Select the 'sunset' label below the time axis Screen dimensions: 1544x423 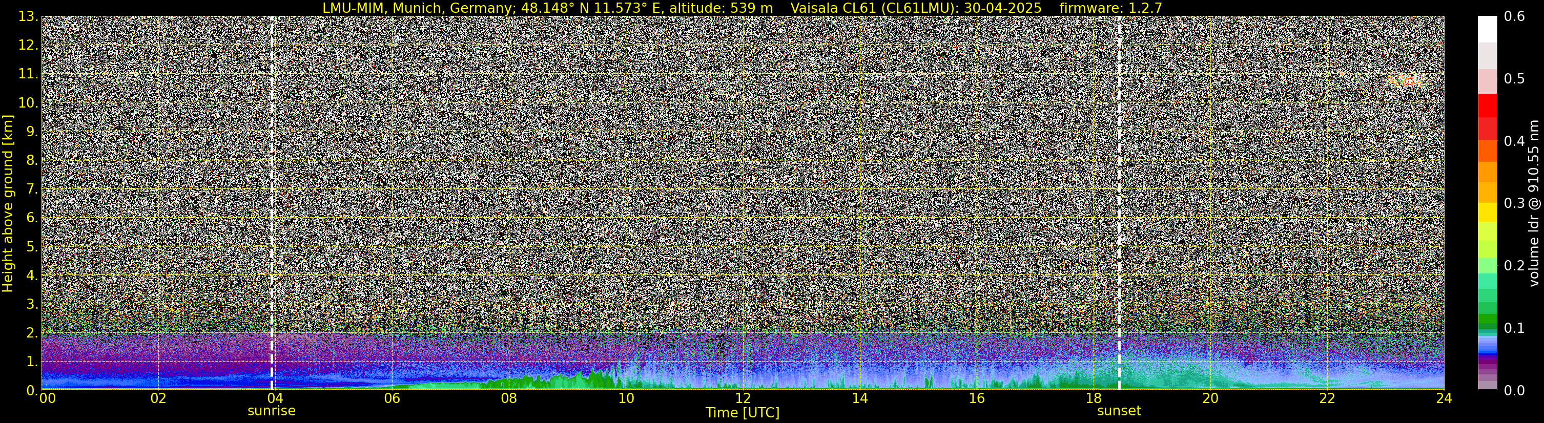click(x=1119, y=411)
